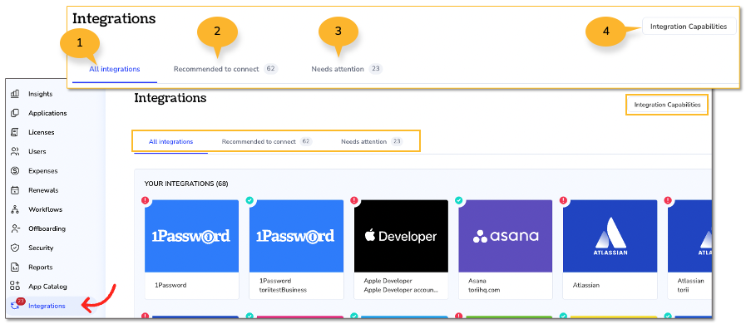Click the Expenses dollar icon in sidebar
The height and width of the screenshot is (324, 746).
[15, 170]
